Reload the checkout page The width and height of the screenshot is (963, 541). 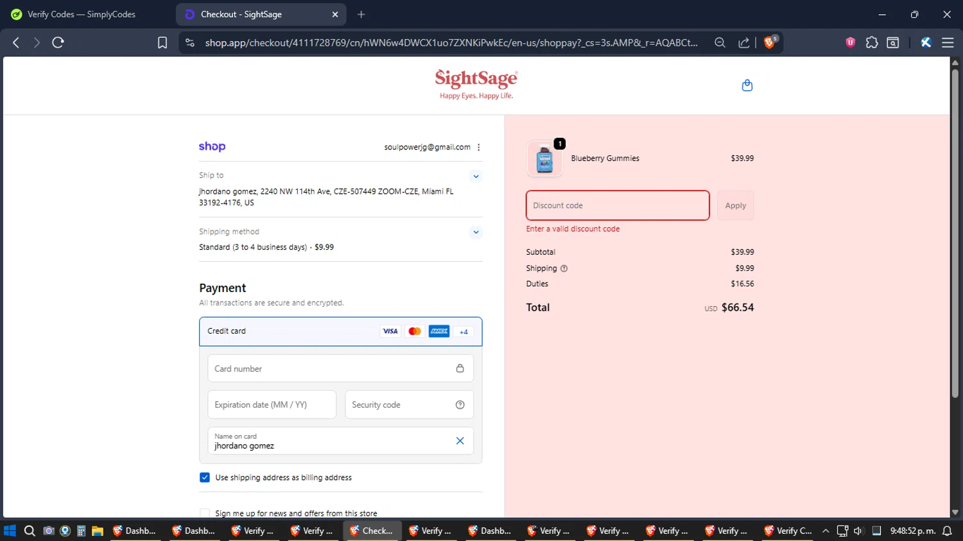58,42
